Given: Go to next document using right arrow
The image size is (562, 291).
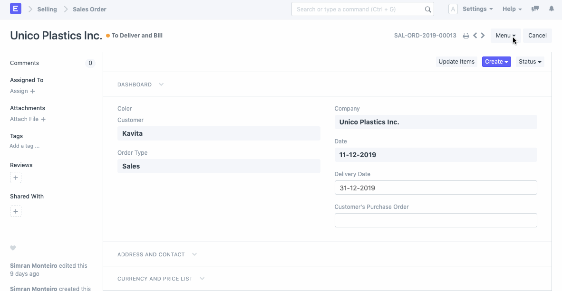Looking at the screenshot, I should (483, 36).
